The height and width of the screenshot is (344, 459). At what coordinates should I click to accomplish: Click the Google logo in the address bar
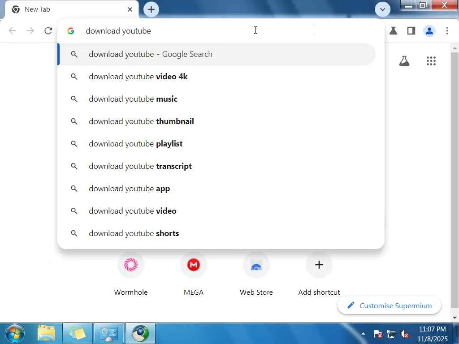pyautogui.click(x=71, y=31)
